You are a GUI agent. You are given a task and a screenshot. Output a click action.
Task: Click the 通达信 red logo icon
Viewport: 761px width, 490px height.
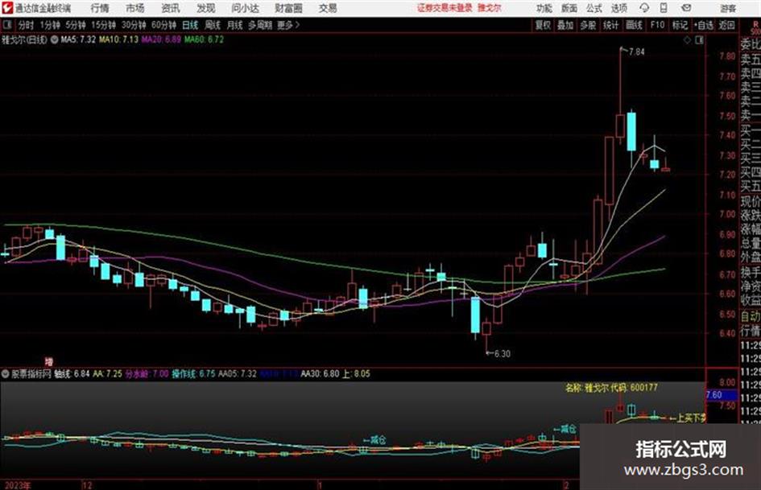point(6,8)
